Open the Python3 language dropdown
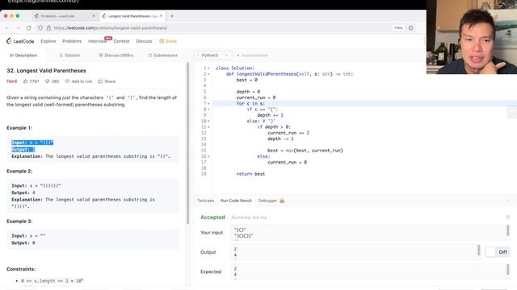 (212, 56)
